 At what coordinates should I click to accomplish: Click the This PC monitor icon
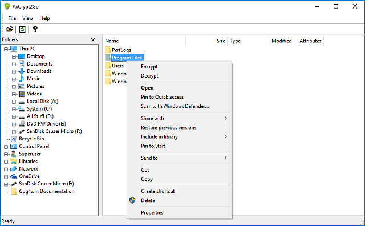click(14, 49)
